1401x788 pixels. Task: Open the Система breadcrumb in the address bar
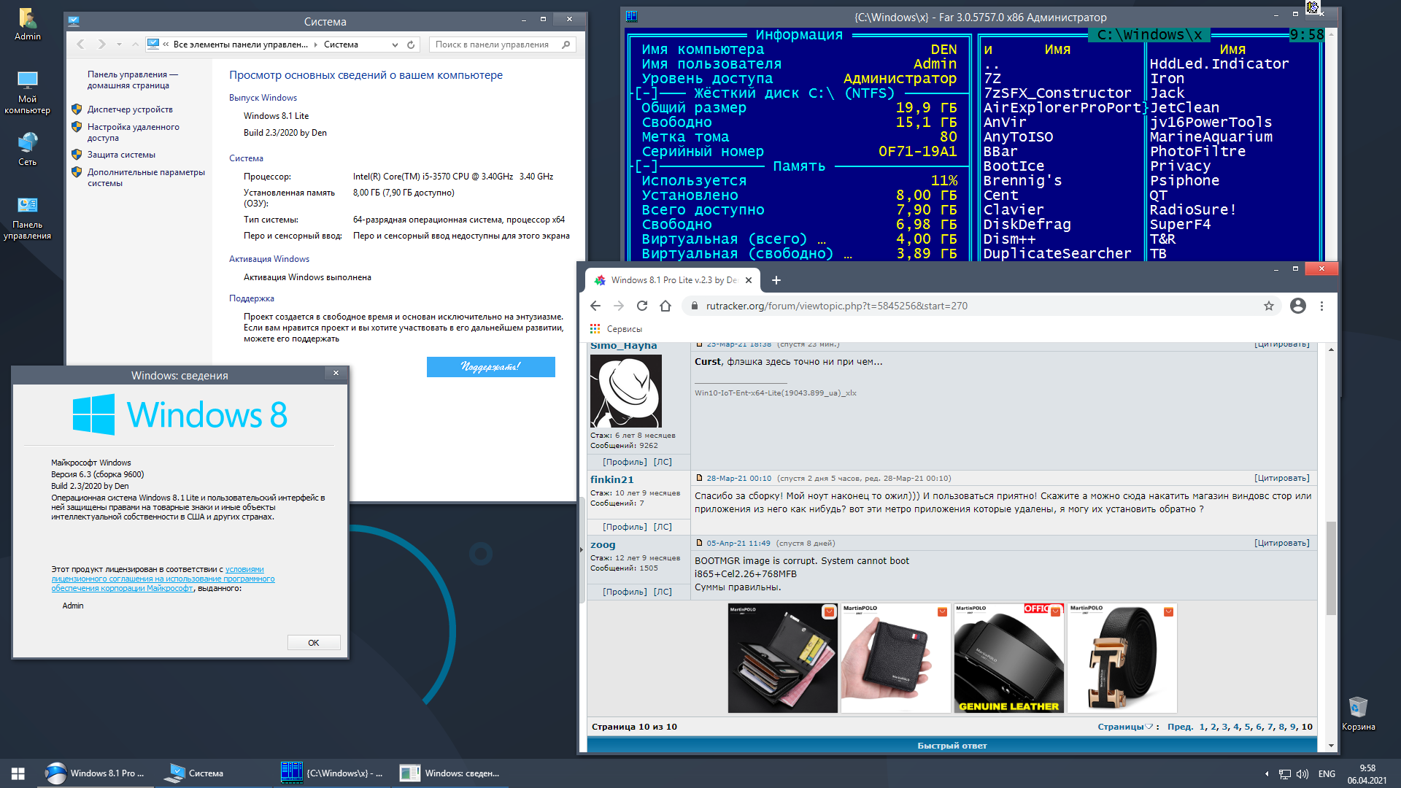(x=341, y=45)
